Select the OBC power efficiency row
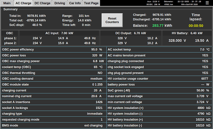This screenshot has height=129, width=213. (x=53, y=50)
